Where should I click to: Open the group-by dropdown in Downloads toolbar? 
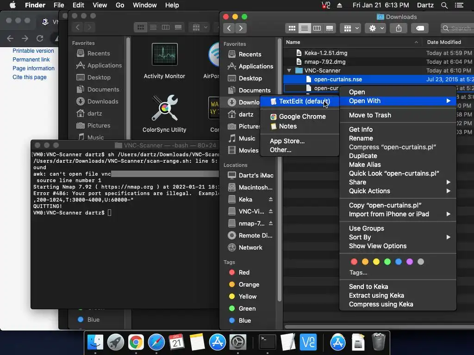351,28
